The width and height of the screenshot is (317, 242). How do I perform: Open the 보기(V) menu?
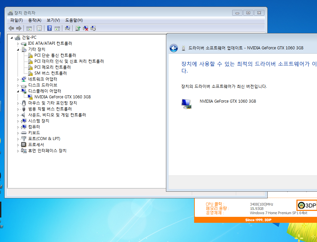pos(53,20)
